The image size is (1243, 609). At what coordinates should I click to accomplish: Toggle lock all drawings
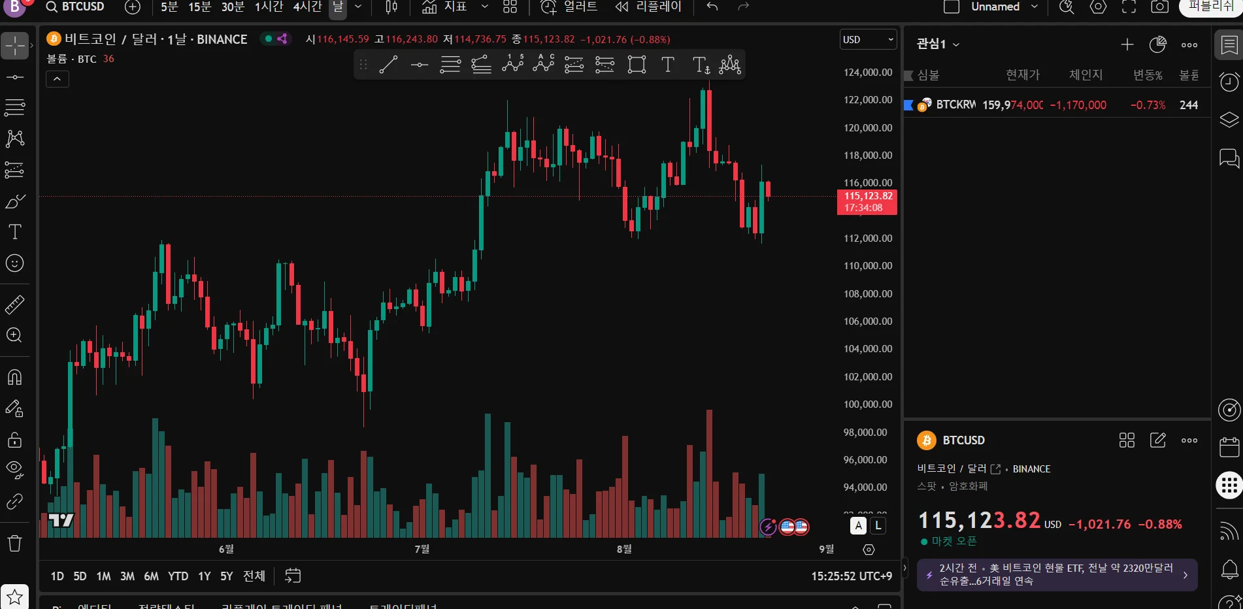click(14, 439)
